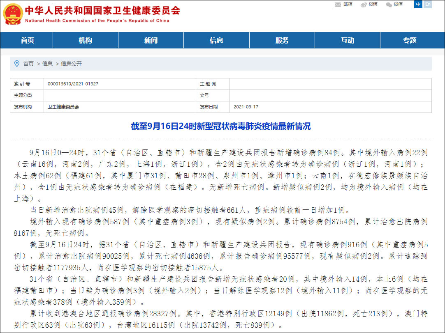This screenshot has width=445, height=333.
Task: Click the 主题词 table label
Action: [x=208, y=84]
